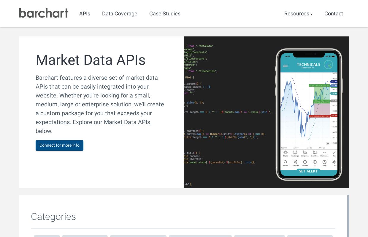
Task: Expand the Resources dropdown
Action: point(298,14)
